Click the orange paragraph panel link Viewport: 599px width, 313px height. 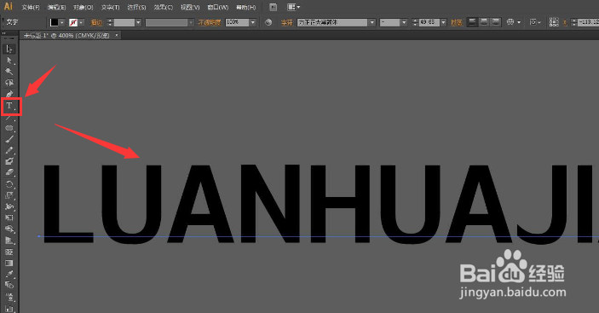(x=456, y=22)
